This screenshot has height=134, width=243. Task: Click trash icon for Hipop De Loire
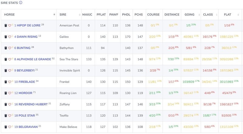tap(5, 25)
